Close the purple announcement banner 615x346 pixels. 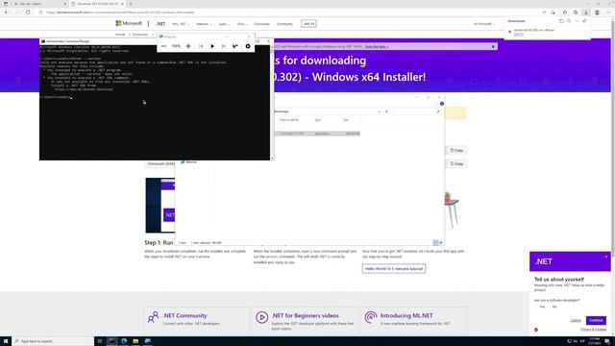(x=493, y=46)
